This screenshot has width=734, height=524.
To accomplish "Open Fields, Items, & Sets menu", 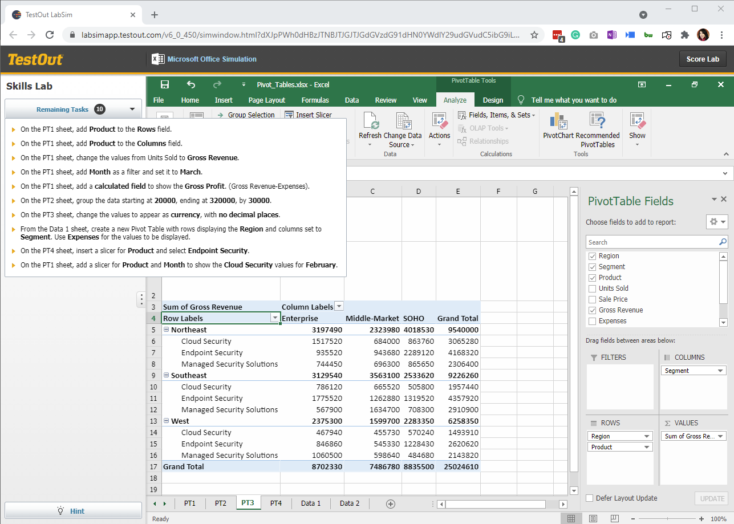I will point(497,115).
